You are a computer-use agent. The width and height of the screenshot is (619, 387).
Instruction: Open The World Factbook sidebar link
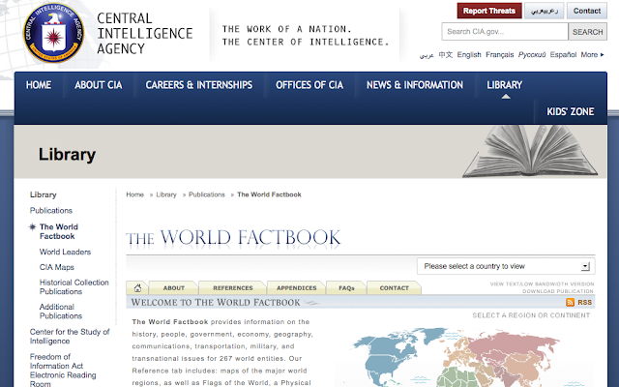click(58, 231)
